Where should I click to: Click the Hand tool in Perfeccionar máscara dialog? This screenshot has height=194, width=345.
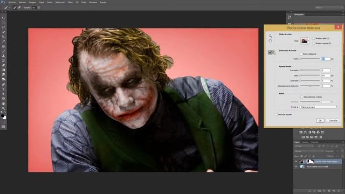[270, 41]
